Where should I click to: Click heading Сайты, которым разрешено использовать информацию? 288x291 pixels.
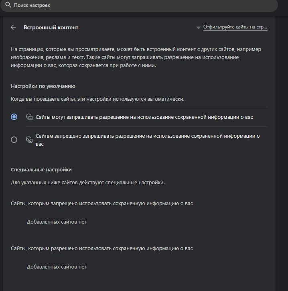click(x=102, y=248)
